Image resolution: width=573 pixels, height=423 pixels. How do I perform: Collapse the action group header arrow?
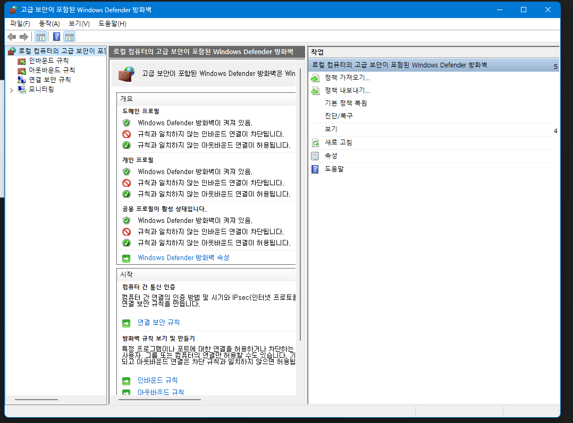[x=555, y=66]
